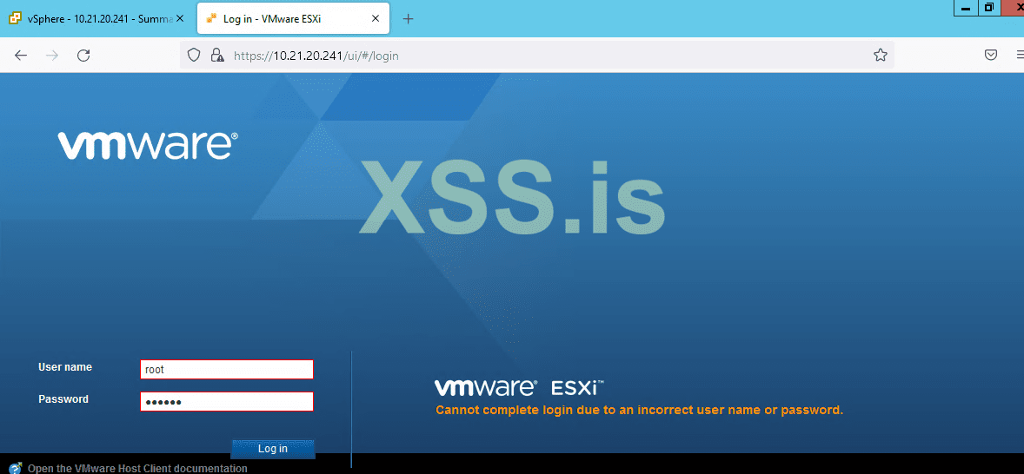Click the 'Password' label

pos(63,399)
